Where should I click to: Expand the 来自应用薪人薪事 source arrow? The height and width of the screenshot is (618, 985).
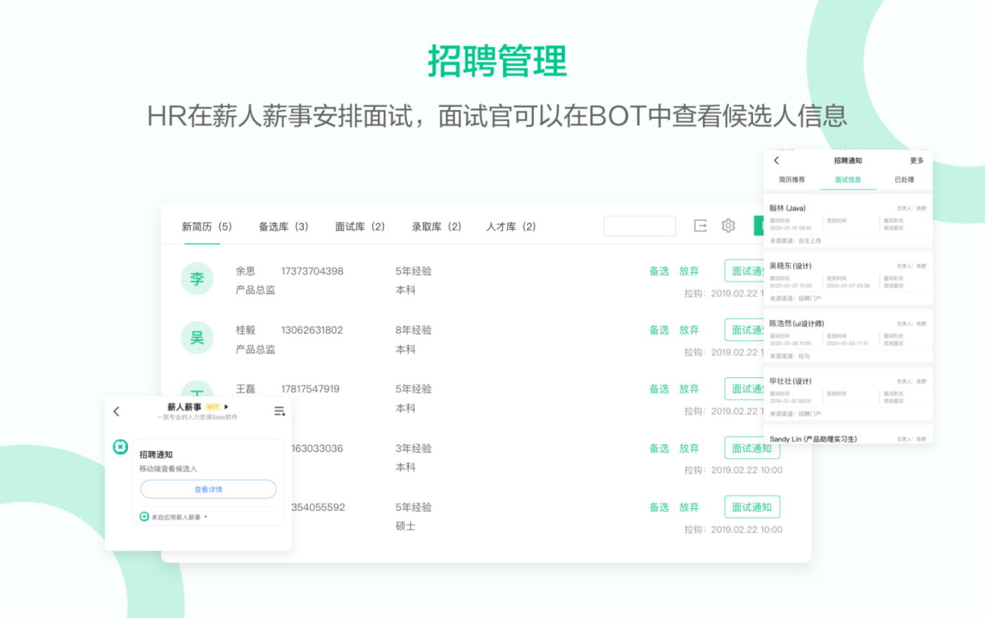point(205,517)
